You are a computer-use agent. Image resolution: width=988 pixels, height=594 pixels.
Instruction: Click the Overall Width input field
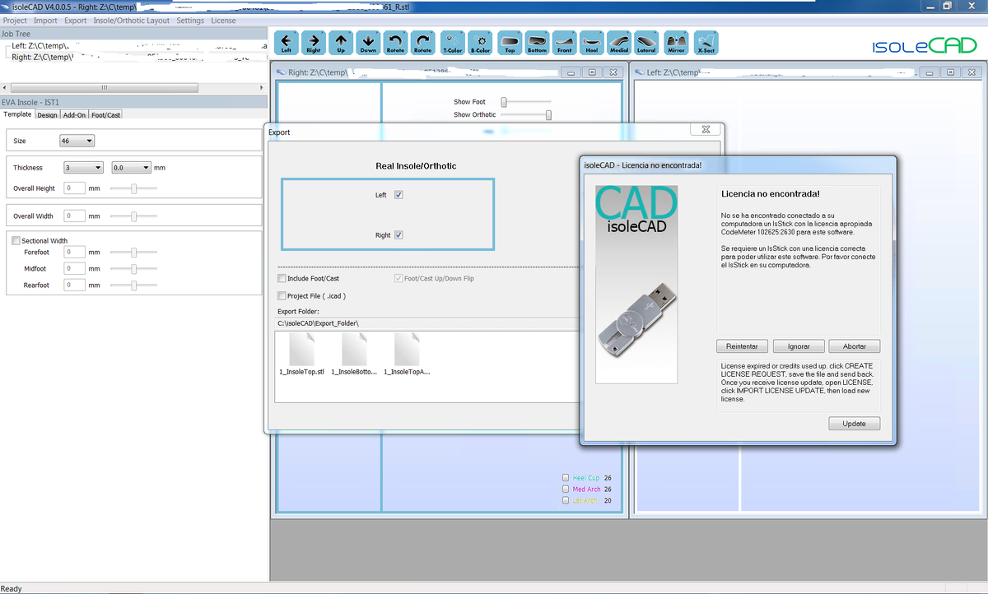pyautogui.click(x=74, y=216)
